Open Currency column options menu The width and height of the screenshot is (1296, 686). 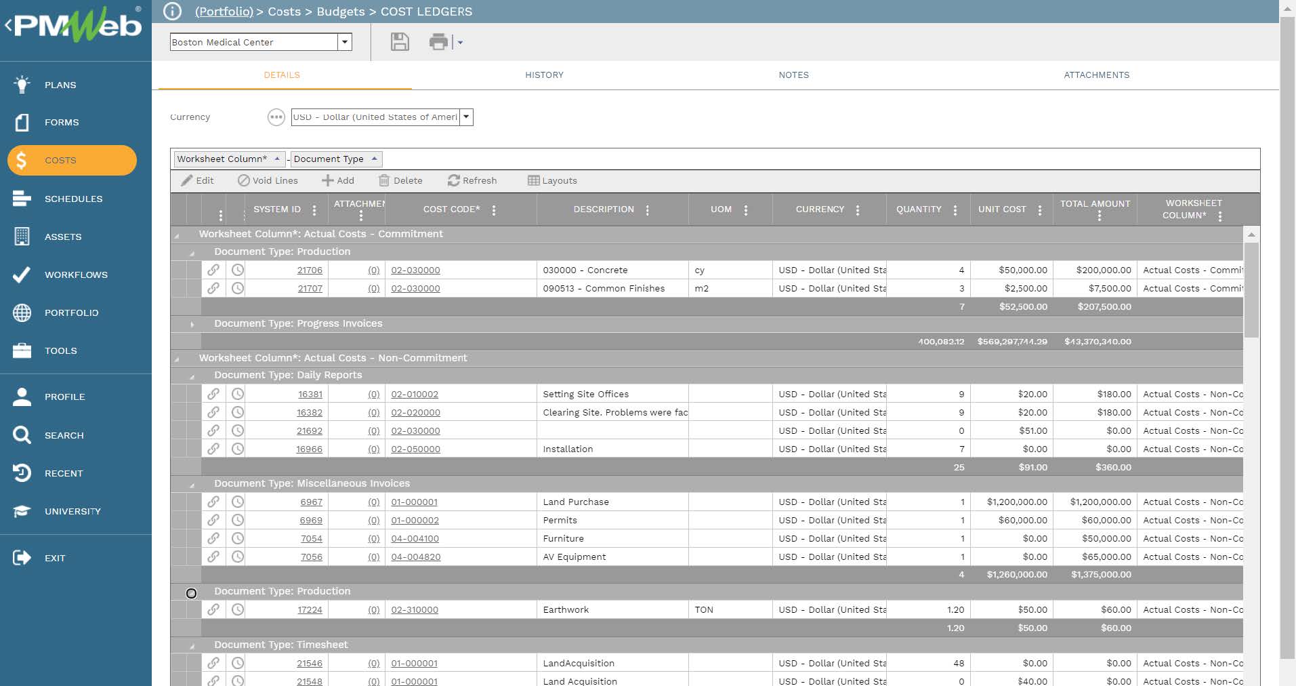(858, 210)
